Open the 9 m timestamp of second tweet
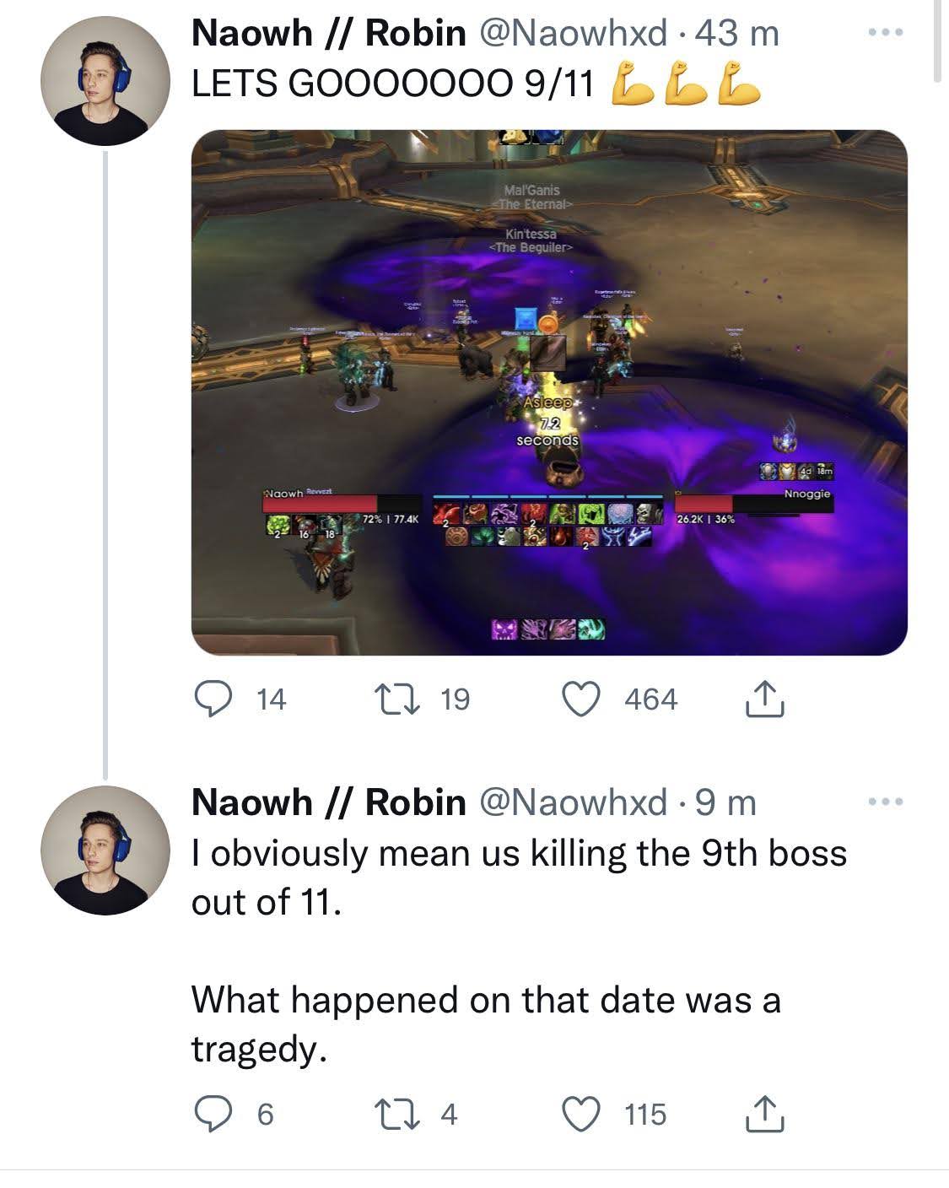949x1188 pixels. 726,802
